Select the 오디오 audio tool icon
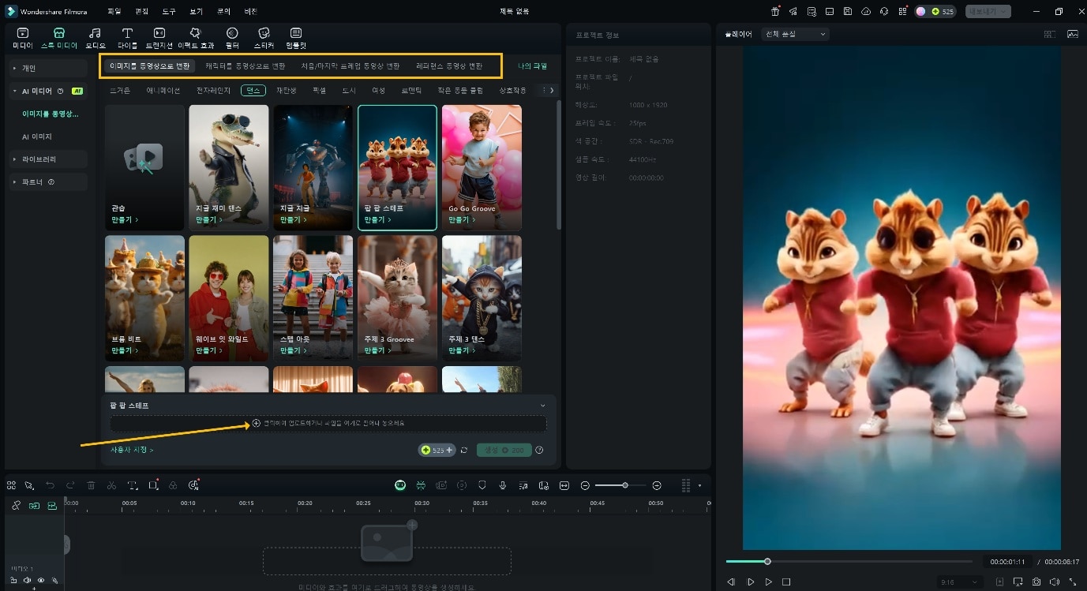This screenshot has height=591, width=1087. tap(96, 37)
